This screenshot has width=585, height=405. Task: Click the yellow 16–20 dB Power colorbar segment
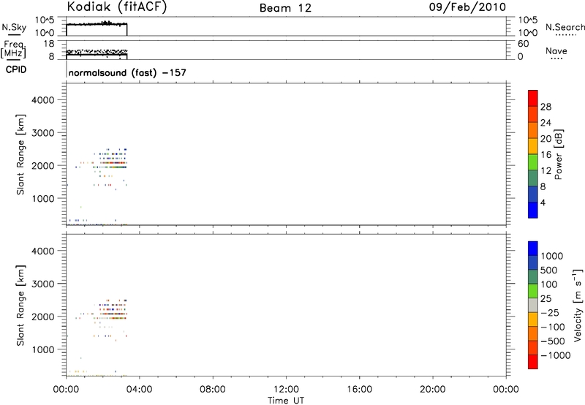click(533, 146)
